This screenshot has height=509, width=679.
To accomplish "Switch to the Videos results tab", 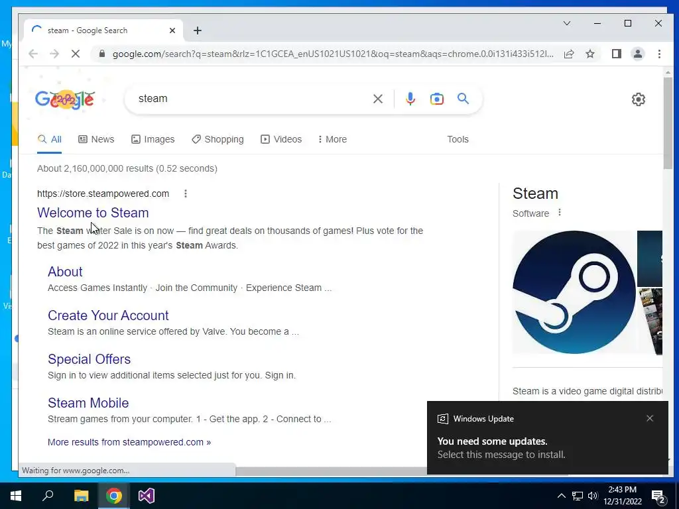I will point(281,139).
